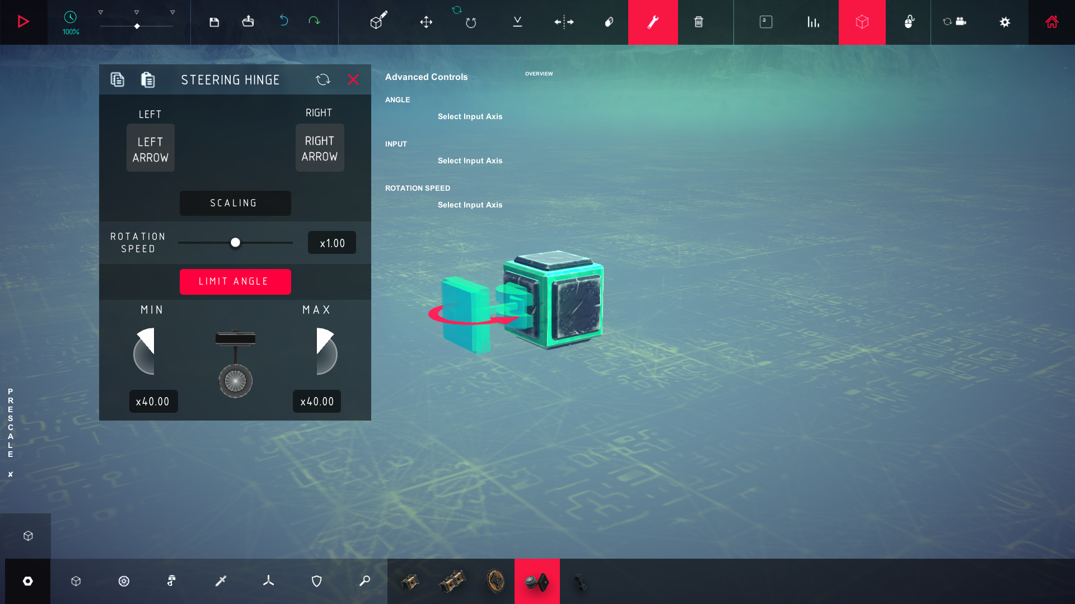Image resolution: width=1075 pixels, height=604 pixels.
Task: Open Select Input Axis under ANGLE
Action: coord(470,116)
